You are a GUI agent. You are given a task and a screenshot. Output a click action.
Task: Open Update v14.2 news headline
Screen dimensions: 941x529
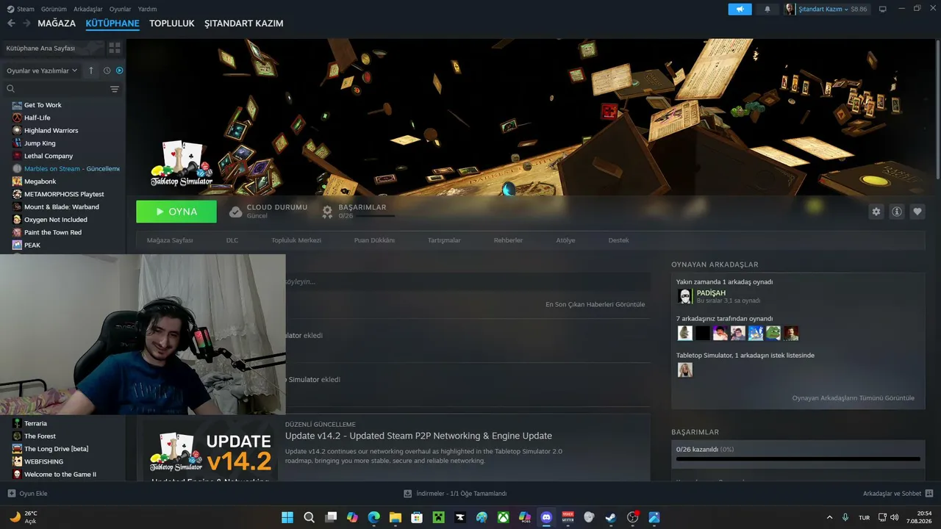point(418,436)
